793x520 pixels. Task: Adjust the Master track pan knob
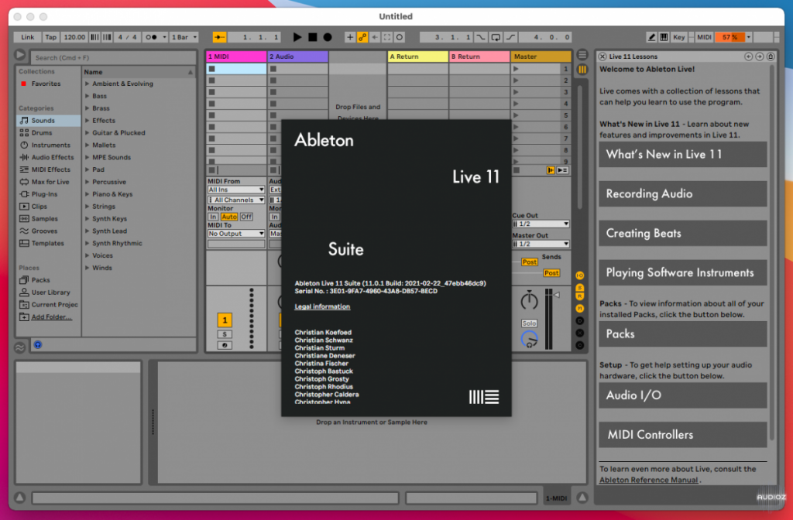pyautogui.click(x=529, y=301)
